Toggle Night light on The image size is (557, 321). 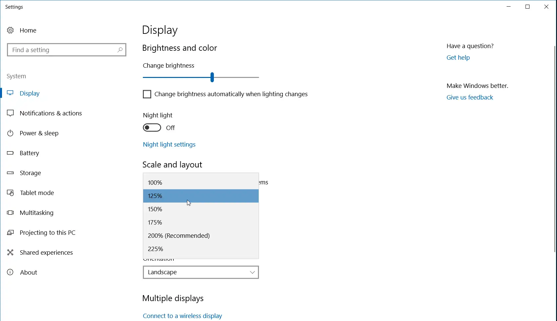[x=152, y=127]
